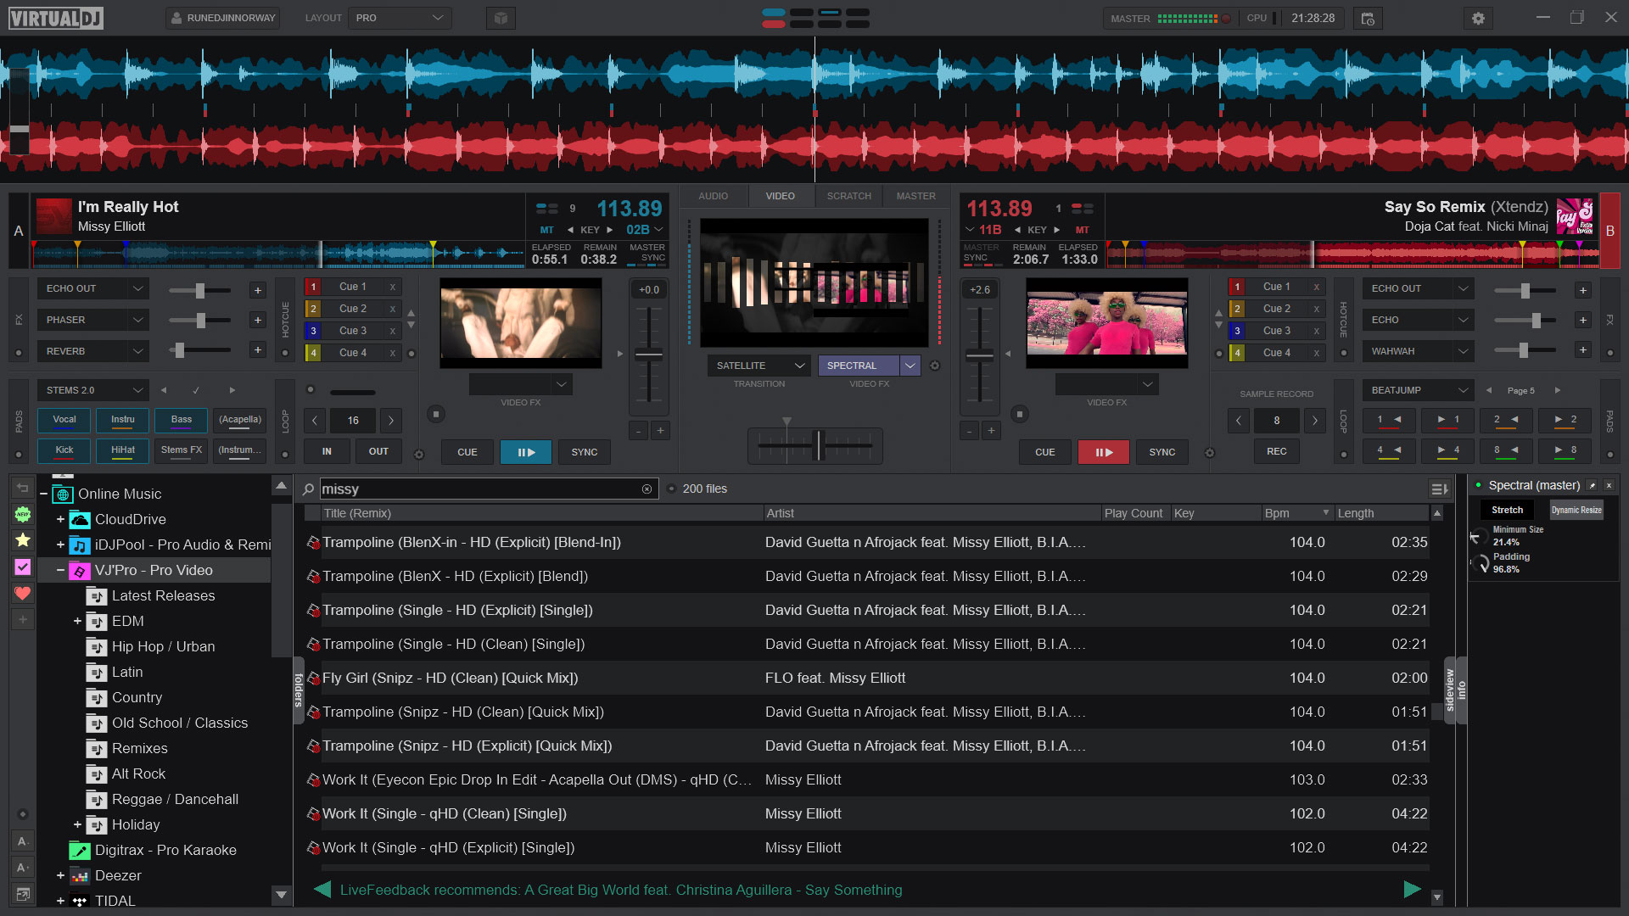The height and width of the screenshot is (916, 1629).
Task: Open the browser options list icon
Action: click(1439, 489)
